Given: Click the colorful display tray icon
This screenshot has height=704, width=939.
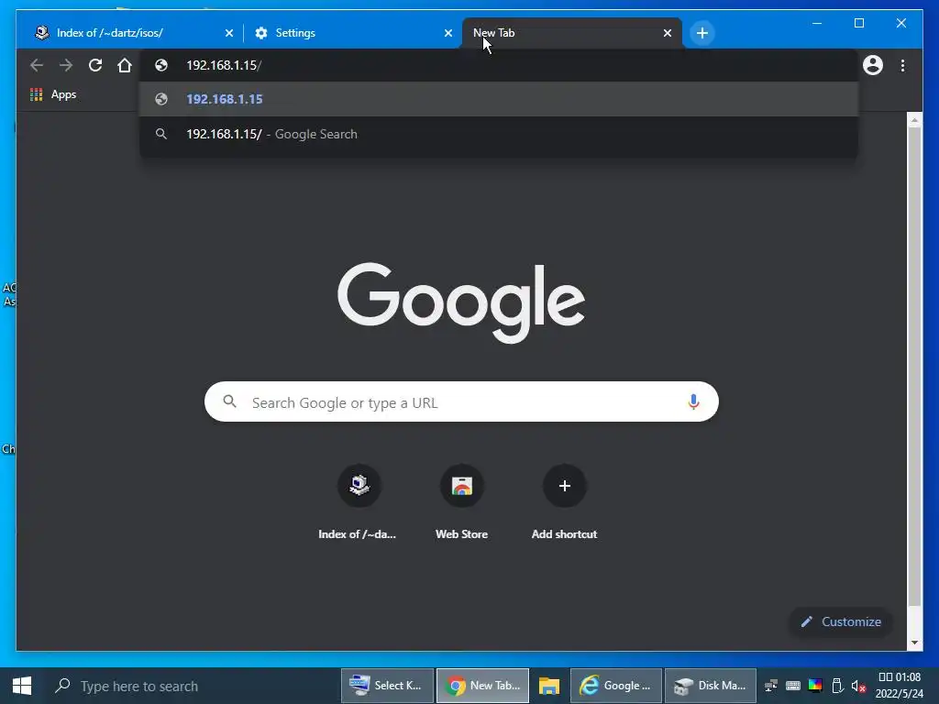Looking at the screenshot, I should click(x=815, y=686).
